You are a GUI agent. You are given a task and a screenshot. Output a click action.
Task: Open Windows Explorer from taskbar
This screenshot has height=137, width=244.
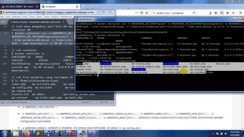point(16,134)
